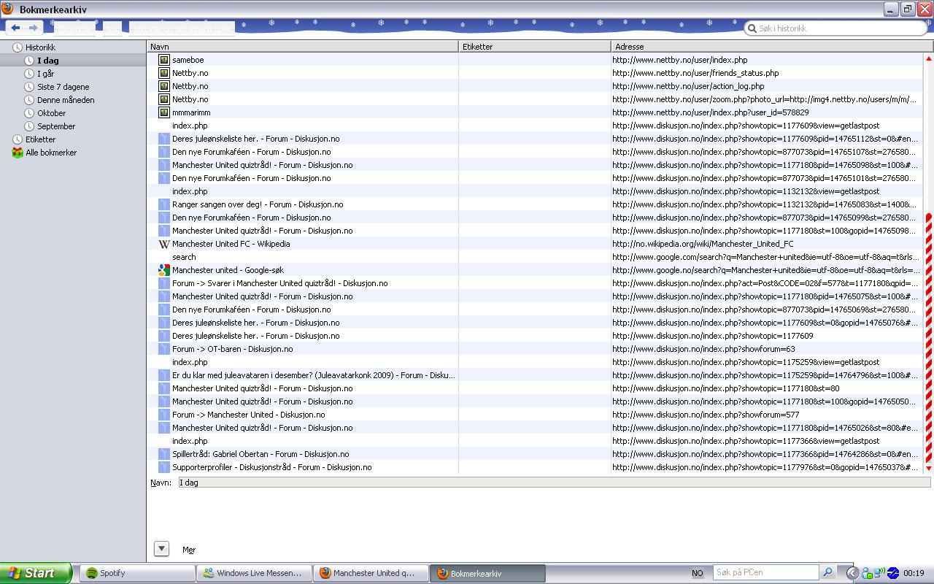Click the taskbar clock showing 00:19
Image resolution: width=934 pixels, height=584 pixels.
click(914, 573)
